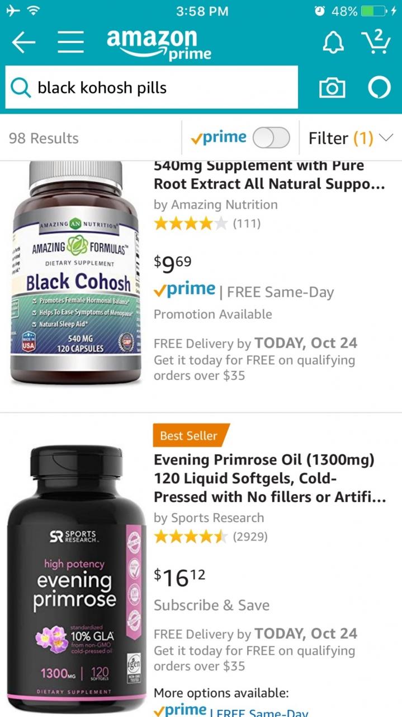Expand the Filter (1) dropdown
Image resolution: width=402 pixels, height=717 pixels.
351,138
